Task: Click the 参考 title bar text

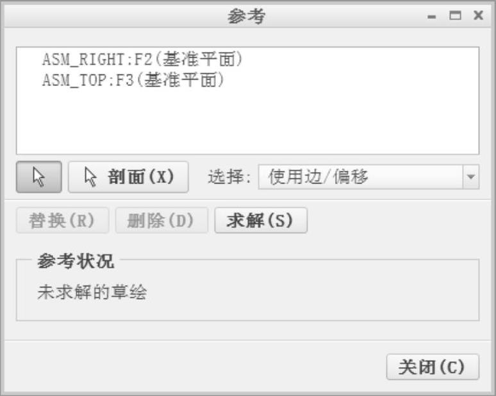Action: (247, 16)
